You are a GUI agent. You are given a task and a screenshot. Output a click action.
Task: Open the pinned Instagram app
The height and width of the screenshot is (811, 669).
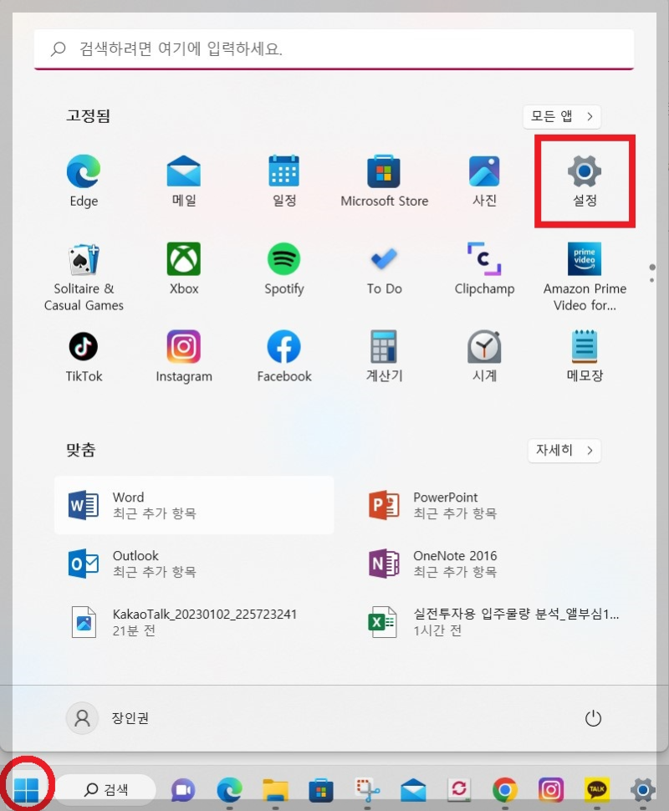pyautogui.click(x=184, y=356)
